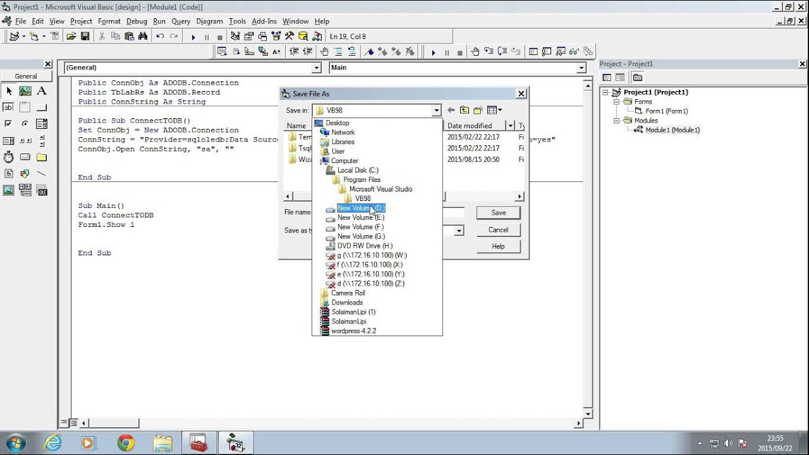Image resolution: width=809 pixels, height=455 pixels.
Task: Click the Help button in dialog
Action: [x=498, y=246]
